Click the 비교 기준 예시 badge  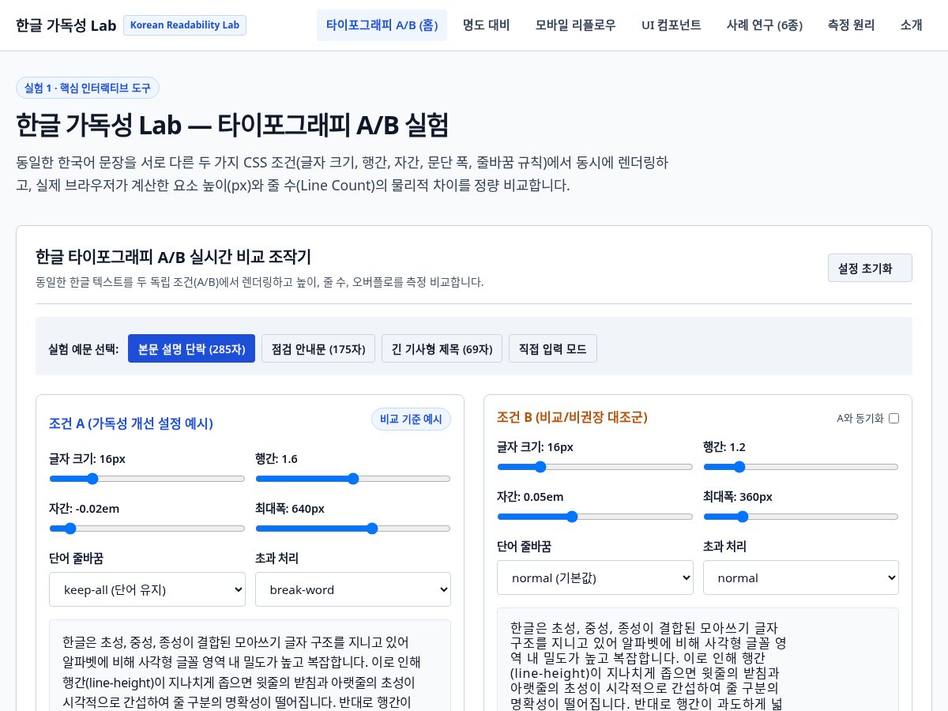click(x=411, y=419)
